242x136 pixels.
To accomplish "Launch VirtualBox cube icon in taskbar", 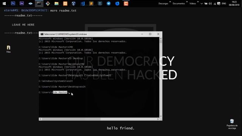I will 74,3.
